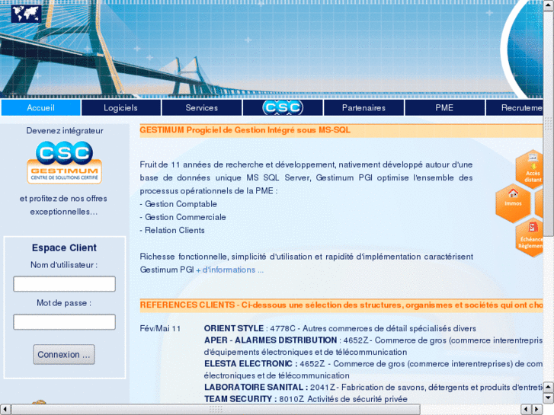Screen dimensions: 554x415
Task: Click the horizontal scrollbar right arrow at far right
Action: [537, 409]
